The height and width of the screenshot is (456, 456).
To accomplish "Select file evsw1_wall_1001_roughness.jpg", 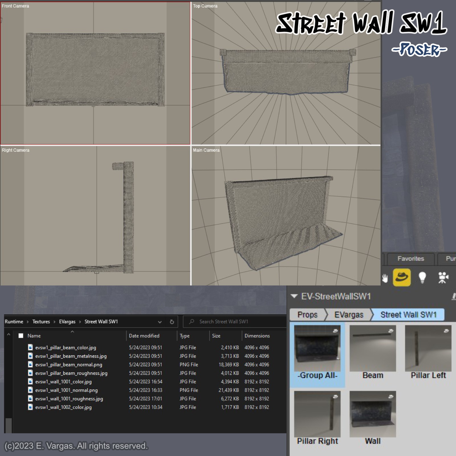I will pyautogui.click(x=69, y=398).
